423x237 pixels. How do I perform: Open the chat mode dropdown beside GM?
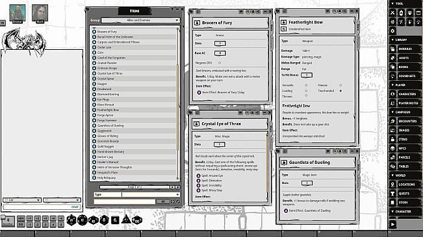tap(62, 200)
